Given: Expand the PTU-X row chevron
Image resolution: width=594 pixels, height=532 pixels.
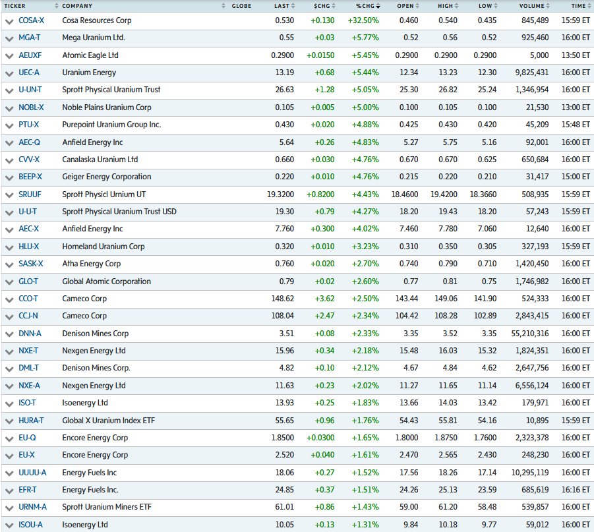Looking at the screenshot, I should 9,126.
